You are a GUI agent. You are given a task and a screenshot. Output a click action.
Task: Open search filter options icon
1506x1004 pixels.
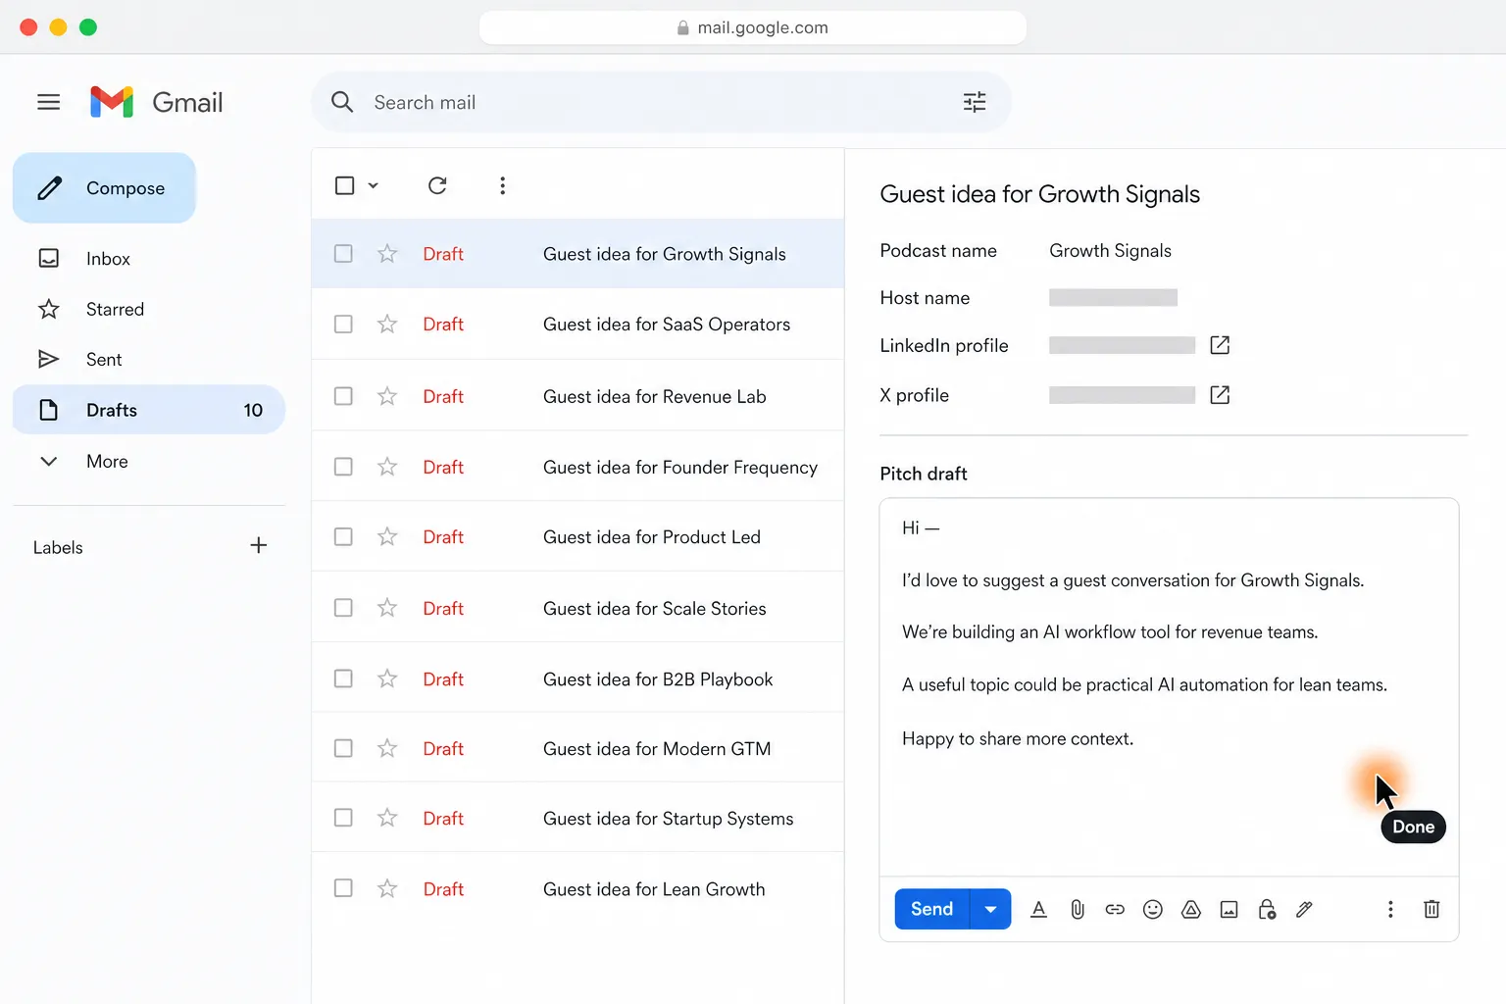point(975,102)
